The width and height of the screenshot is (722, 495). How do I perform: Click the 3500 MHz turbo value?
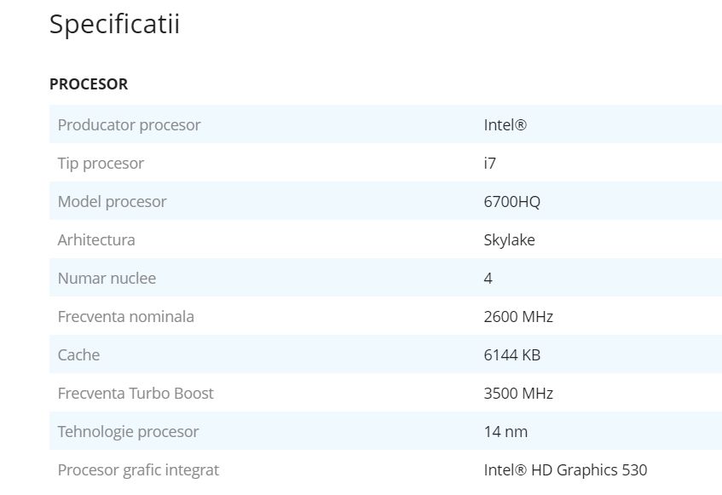click(518, 394)
